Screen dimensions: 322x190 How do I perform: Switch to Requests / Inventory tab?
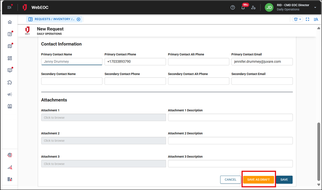(x=51, y=19)
